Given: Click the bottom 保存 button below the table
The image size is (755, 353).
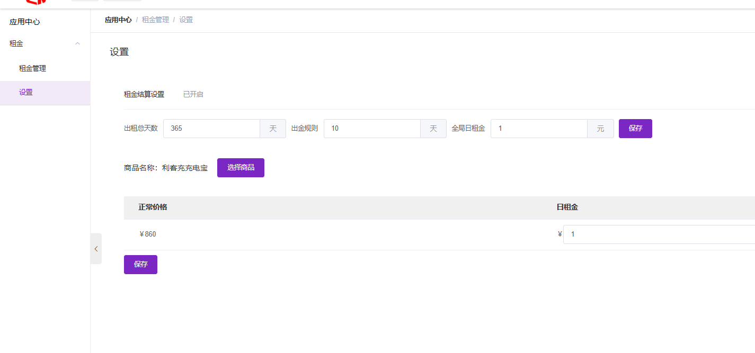Looking at the screenshot, I should (x=140, y=265).
